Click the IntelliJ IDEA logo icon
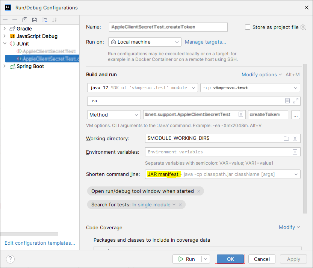 (8, 8)
